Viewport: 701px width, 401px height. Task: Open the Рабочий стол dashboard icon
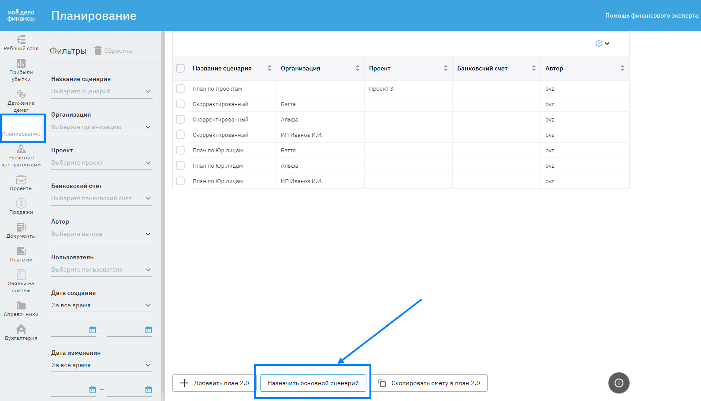point(21,40)
